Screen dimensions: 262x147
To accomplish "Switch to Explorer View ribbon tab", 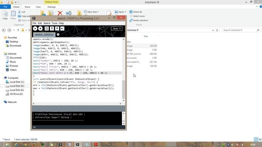I will coord(38,7).
